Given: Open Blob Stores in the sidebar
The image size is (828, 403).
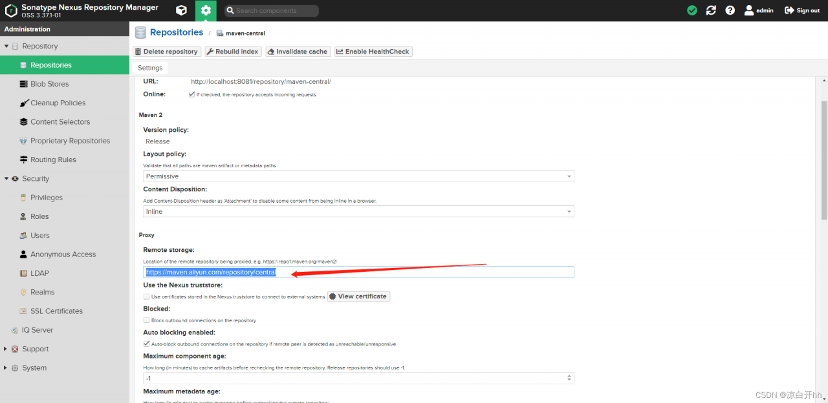Looking at the screenshot, I should pyautogui.click(x=49, y=84).
